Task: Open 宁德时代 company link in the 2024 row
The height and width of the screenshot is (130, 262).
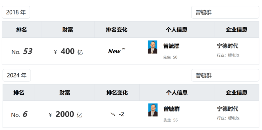Action: 228,109
